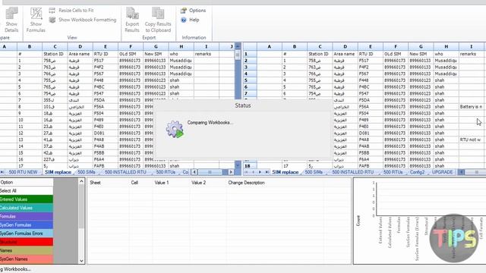486x273 pixels.
Task: Toggle SysGen Formulas blue option
Action: point(27,224)
